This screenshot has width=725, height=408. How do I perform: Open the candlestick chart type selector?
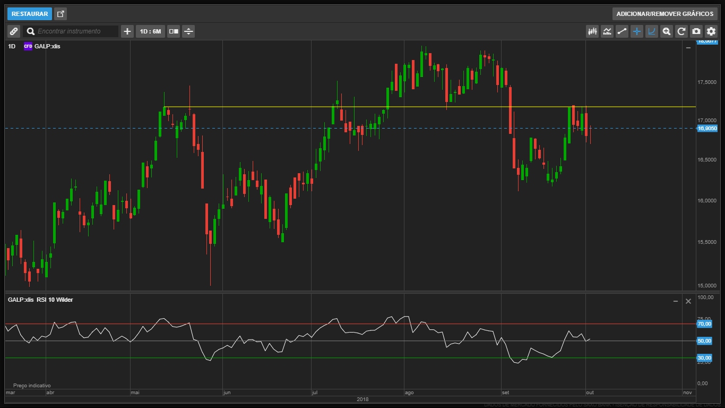[x=592, y=31]
